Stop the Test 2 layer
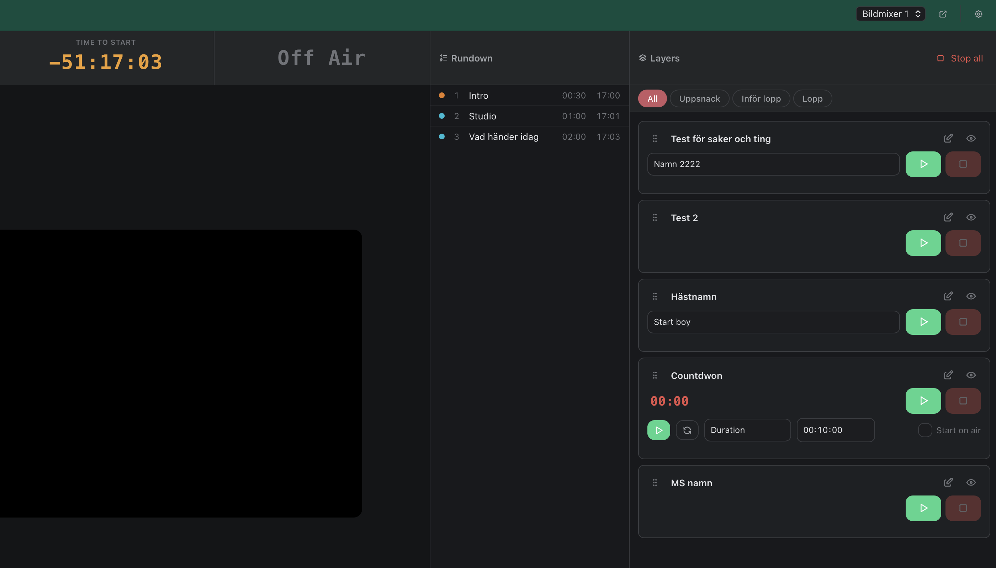 963,243
